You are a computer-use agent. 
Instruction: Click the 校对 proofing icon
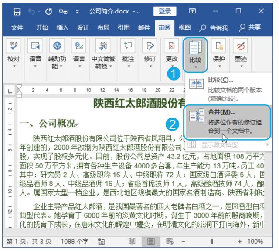coord(13,46)
